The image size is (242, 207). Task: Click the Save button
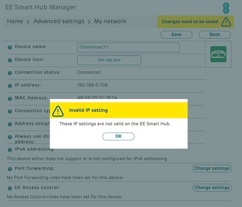click(x=176, y=34)
